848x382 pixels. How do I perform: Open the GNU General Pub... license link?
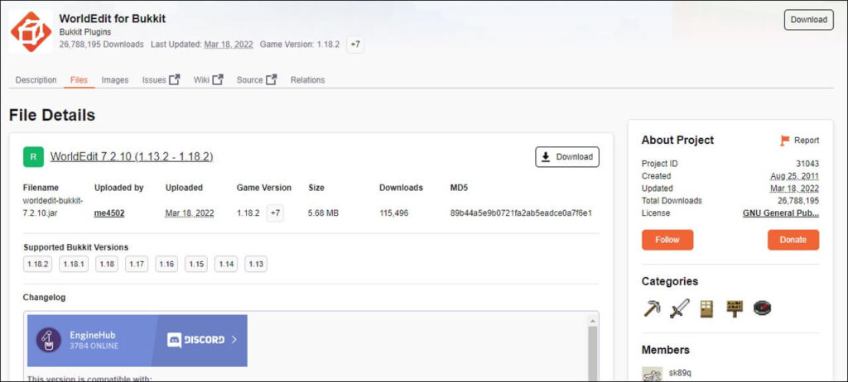coord(780,212)
